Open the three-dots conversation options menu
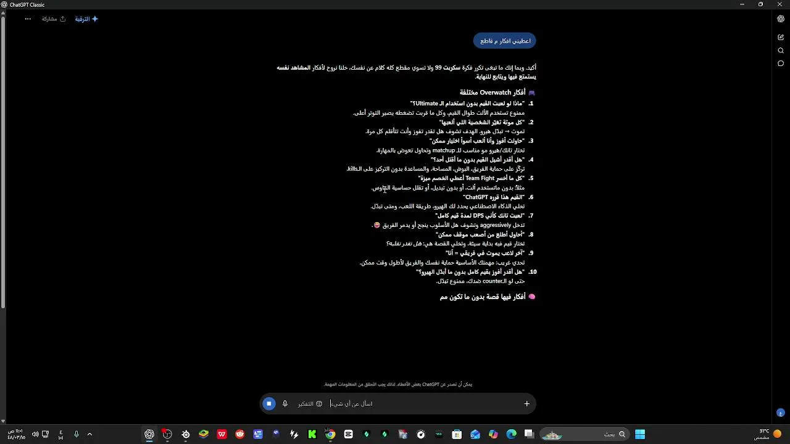 28,19
